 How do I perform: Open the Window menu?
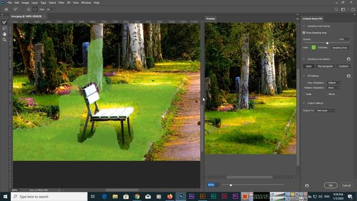tap(86, 3)
